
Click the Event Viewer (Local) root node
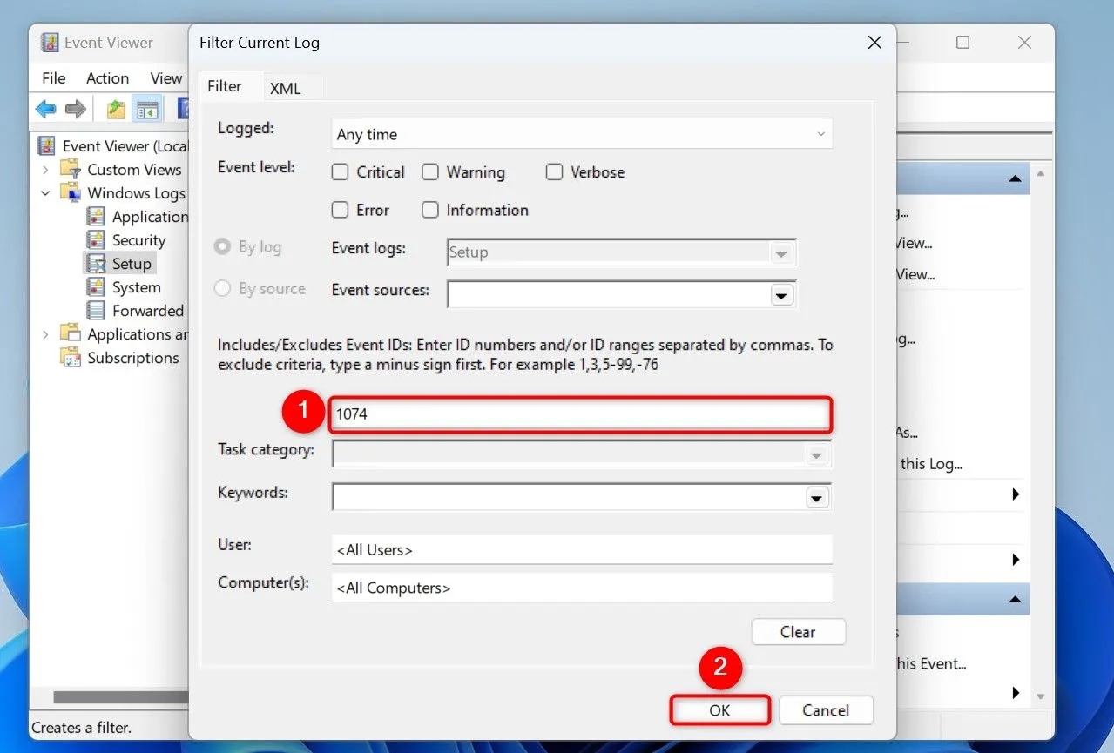pos(123,145)
